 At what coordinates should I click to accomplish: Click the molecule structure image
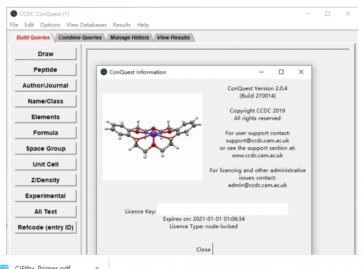152,137
